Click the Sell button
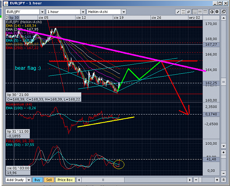The image size is (230, 186). point(49,180)
